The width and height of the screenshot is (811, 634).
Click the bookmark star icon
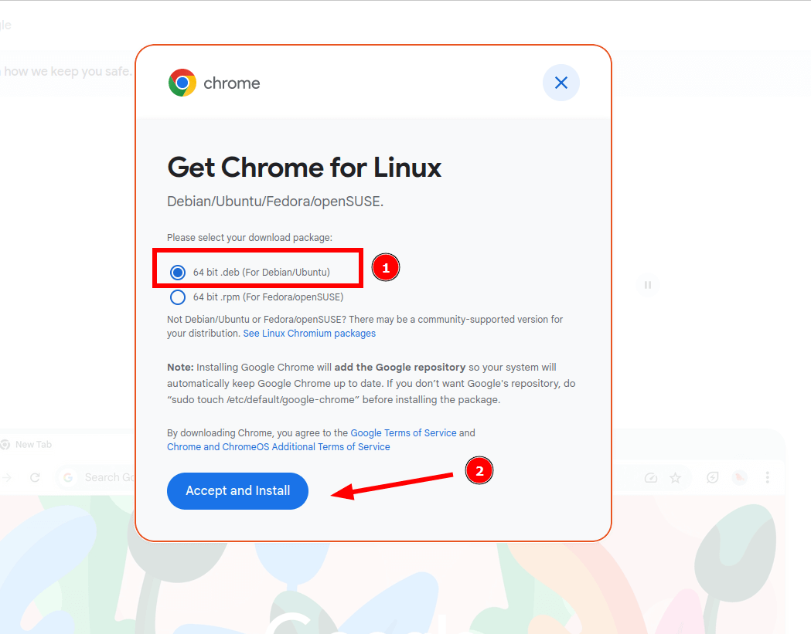tap(675, 477)
